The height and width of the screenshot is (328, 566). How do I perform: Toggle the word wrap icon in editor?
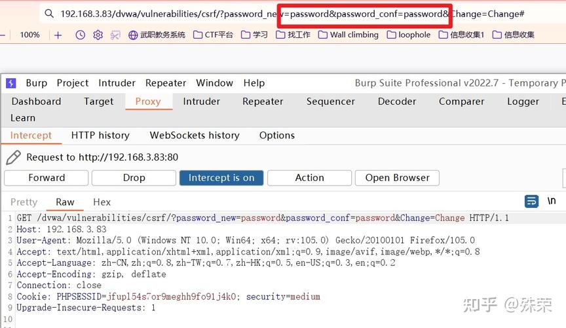coord(531,201)
